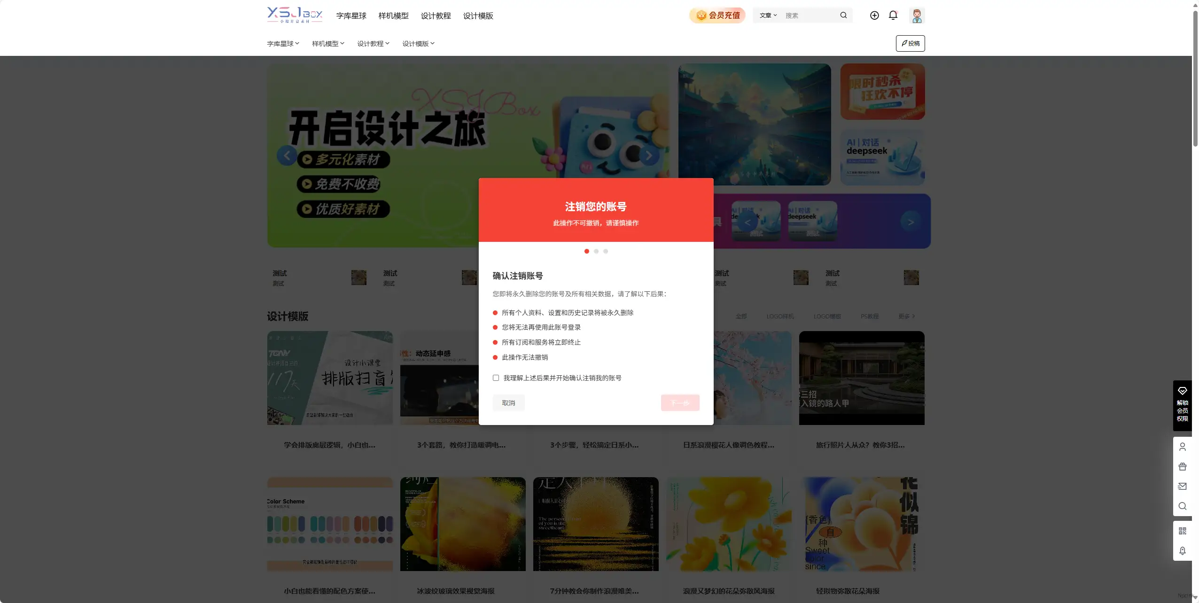This screenshot has height=603, width=1199.
Task: Click the 解锁会员权限 diamond icon on right sidebar
Action: click(1183, 391)
